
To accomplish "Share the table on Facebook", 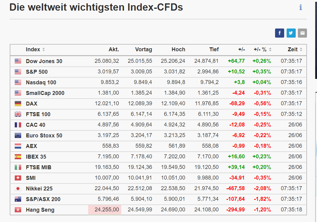I will 279,33.
